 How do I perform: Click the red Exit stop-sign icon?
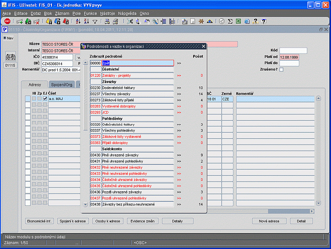pyautogui.click(x=7, y=21)
